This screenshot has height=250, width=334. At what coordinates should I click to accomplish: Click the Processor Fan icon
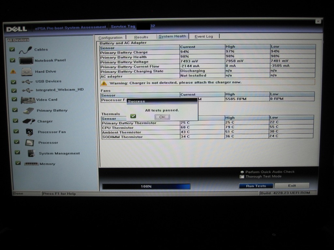[29, 132]
